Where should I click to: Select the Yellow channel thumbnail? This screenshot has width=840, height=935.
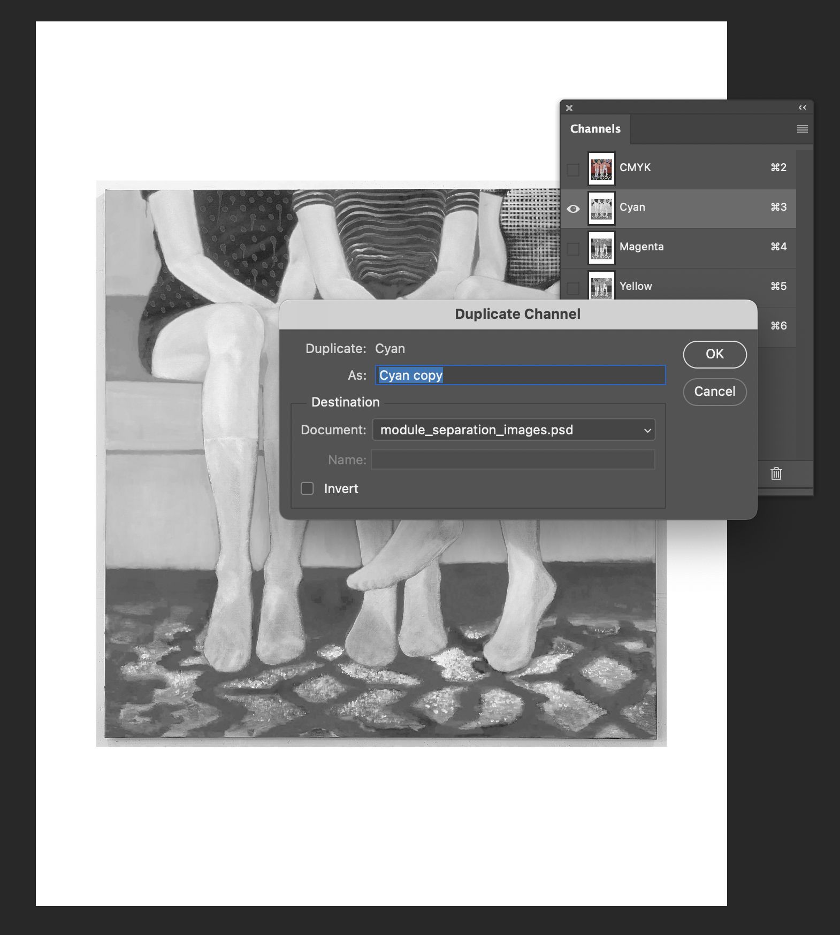601,286
